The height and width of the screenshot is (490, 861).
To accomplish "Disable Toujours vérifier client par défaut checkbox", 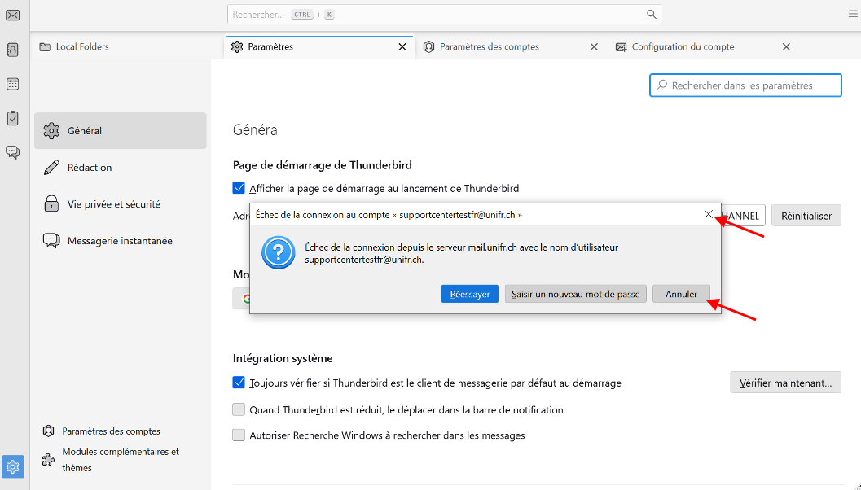I will coord(239,383).
